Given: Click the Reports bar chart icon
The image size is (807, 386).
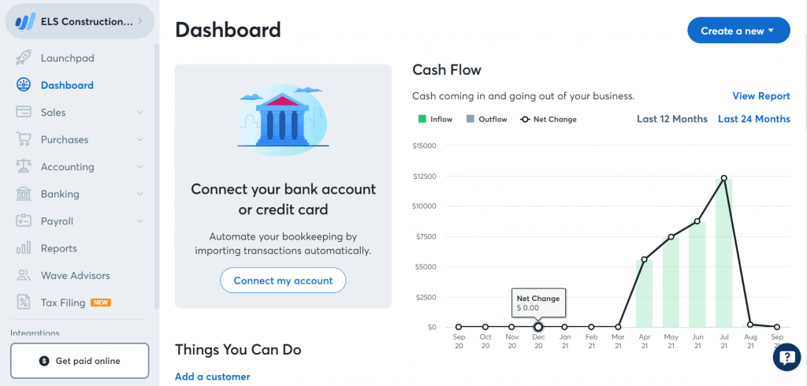Looking at the screenshot, I should tap(24, 248).
